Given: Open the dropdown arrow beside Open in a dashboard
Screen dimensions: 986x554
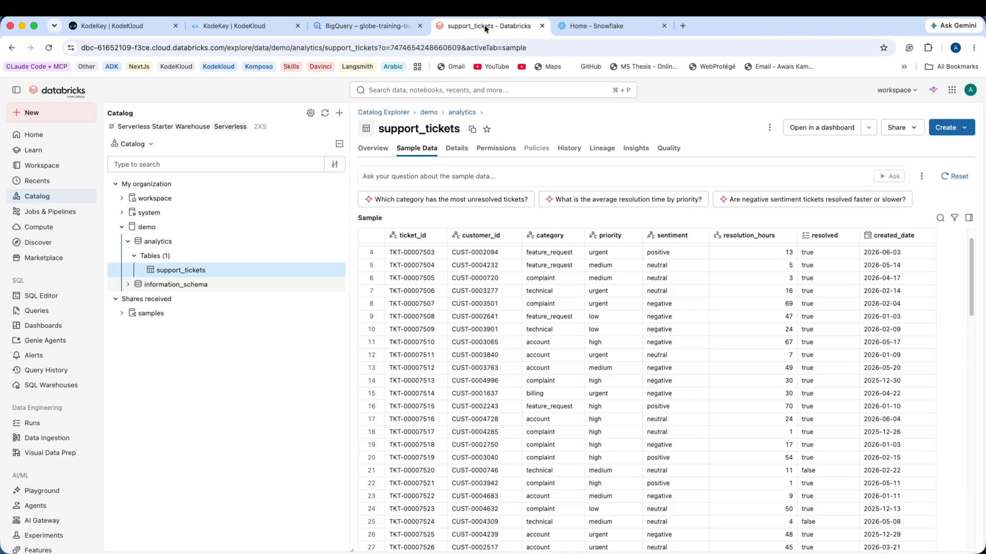Looking at the screenshot, I should point(868,127).
